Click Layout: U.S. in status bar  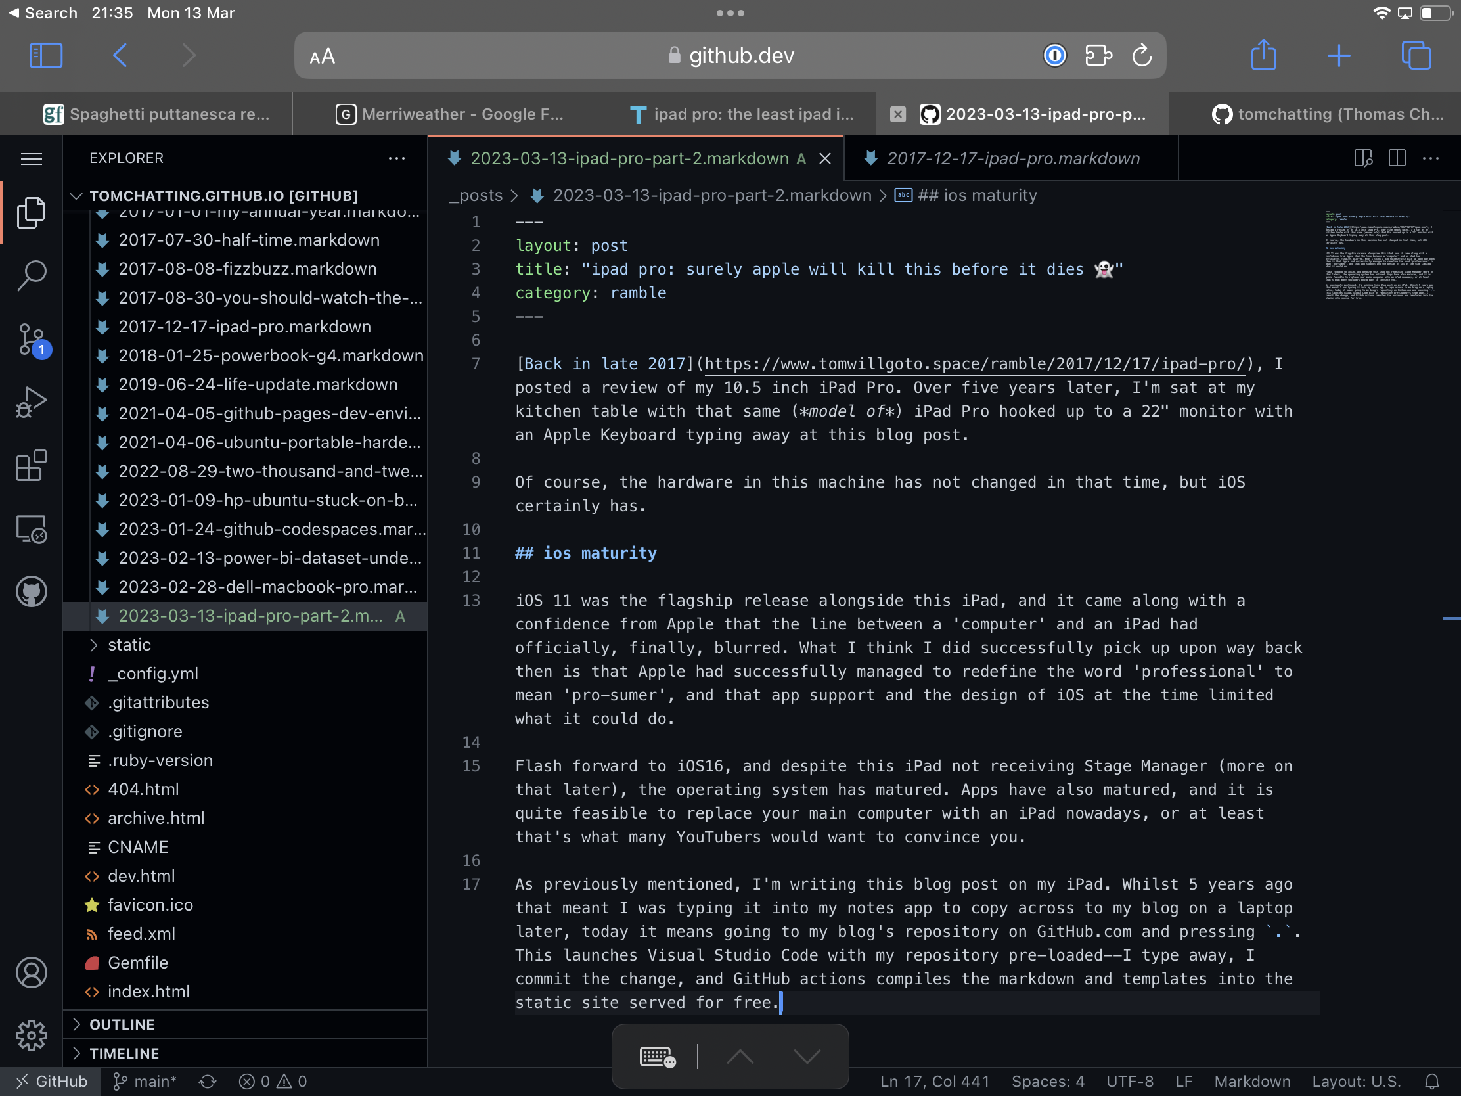pos(1356,1082)
